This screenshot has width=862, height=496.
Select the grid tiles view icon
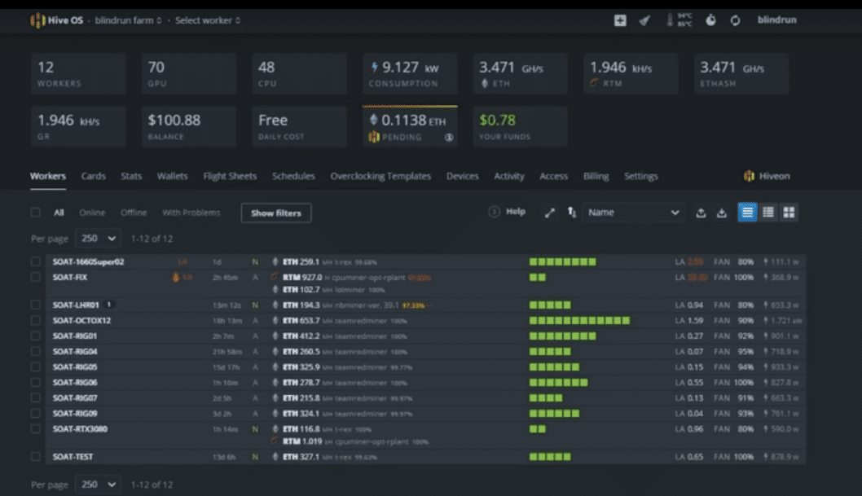[789, 212]
